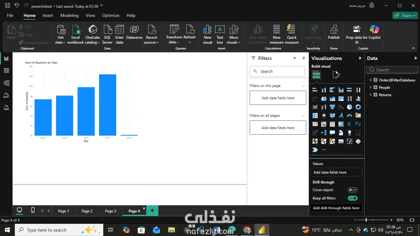
Task: Toggle Filters pane visibility eye icon
Action: pos(295,58)
